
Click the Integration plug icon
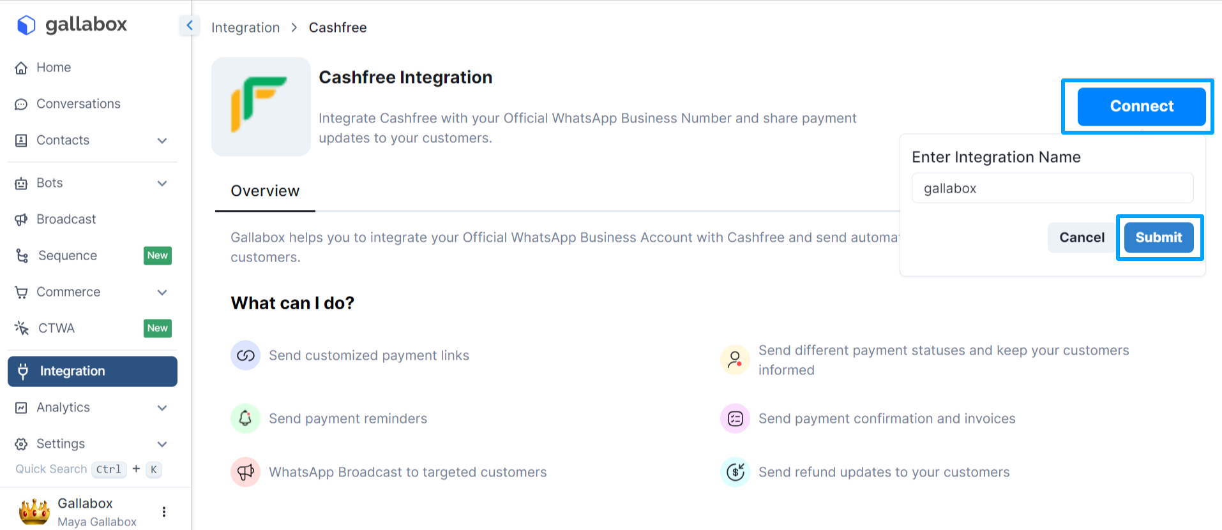click(23, 371)
